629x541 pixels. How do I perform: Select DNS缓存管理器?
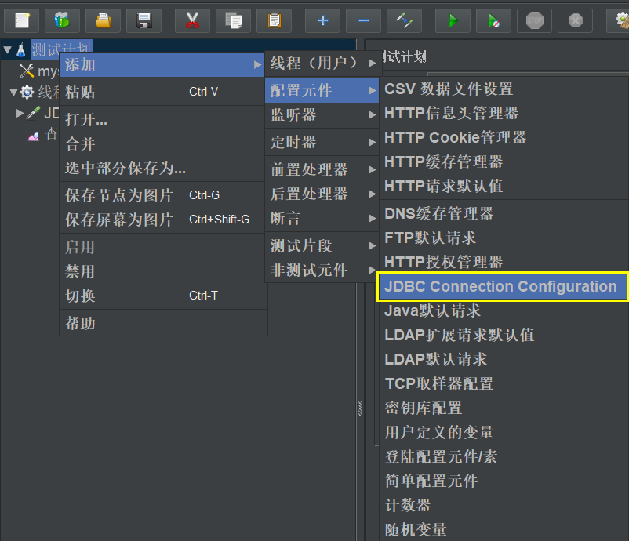click(504, 213)
